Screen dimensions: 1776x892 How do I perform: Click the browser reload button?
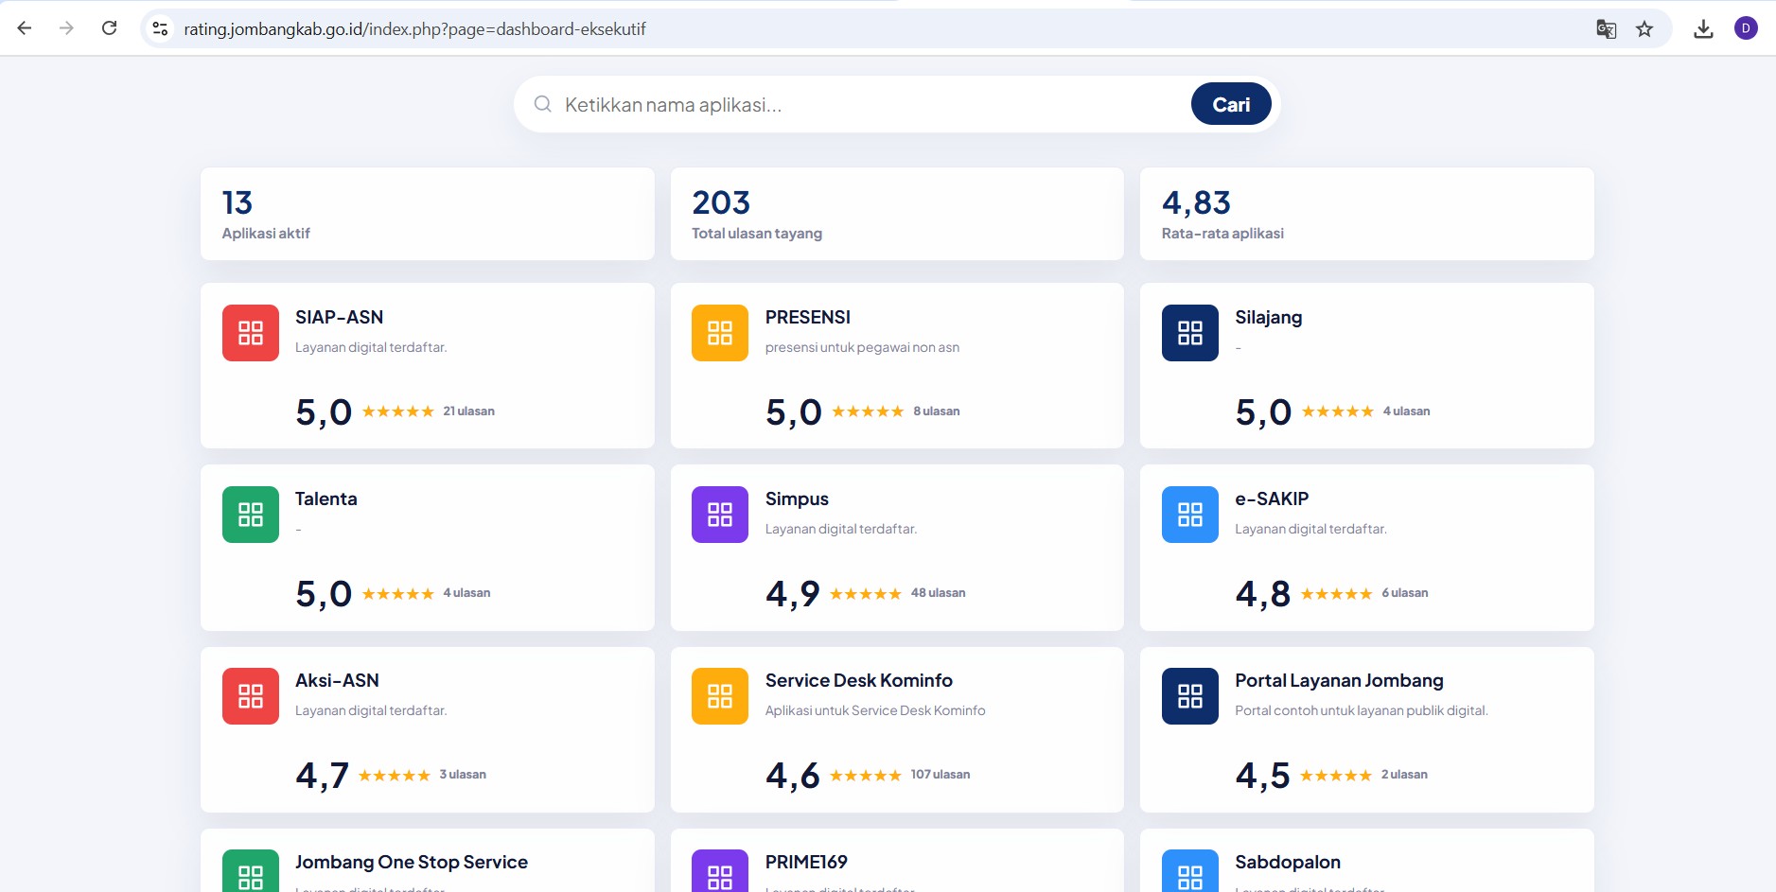(109, 28)
